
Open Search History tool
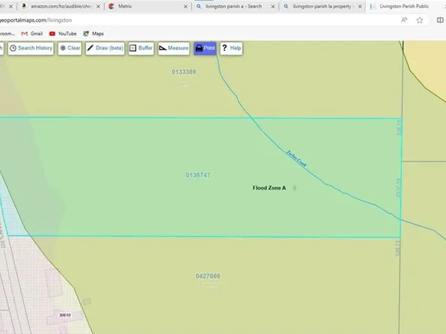tap(31, 48)
